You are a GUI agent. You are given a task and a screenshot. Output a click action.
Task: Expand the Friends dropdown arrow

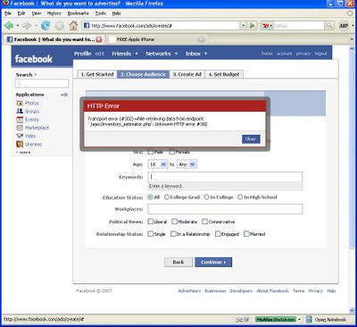[x=137, y=54]
